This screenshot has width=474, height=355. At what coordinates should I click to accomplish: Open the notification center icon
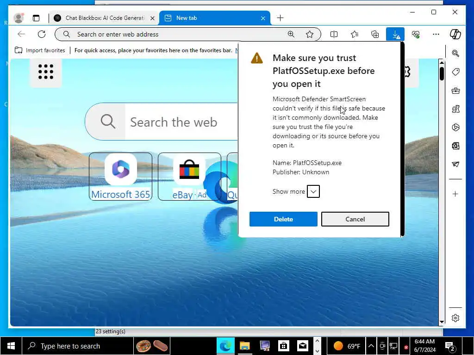point(450,346)
